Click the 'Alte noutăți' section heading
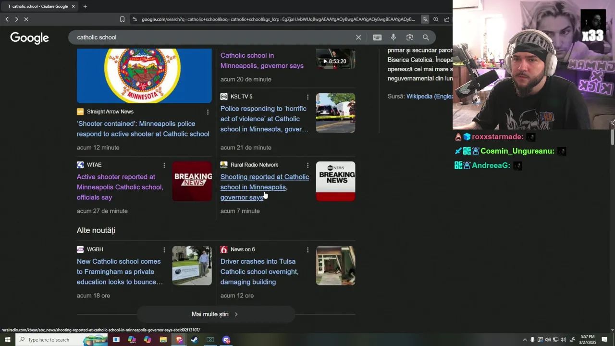This screenshot has width=615, height=346. pos(96,231)
